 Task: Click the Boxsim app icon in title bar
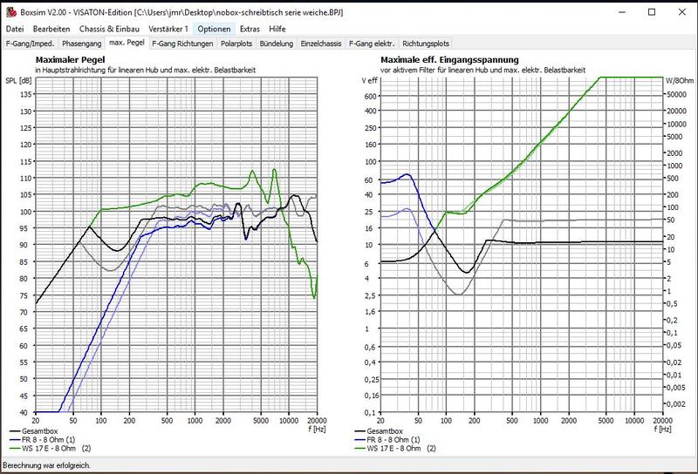(9, 12)
